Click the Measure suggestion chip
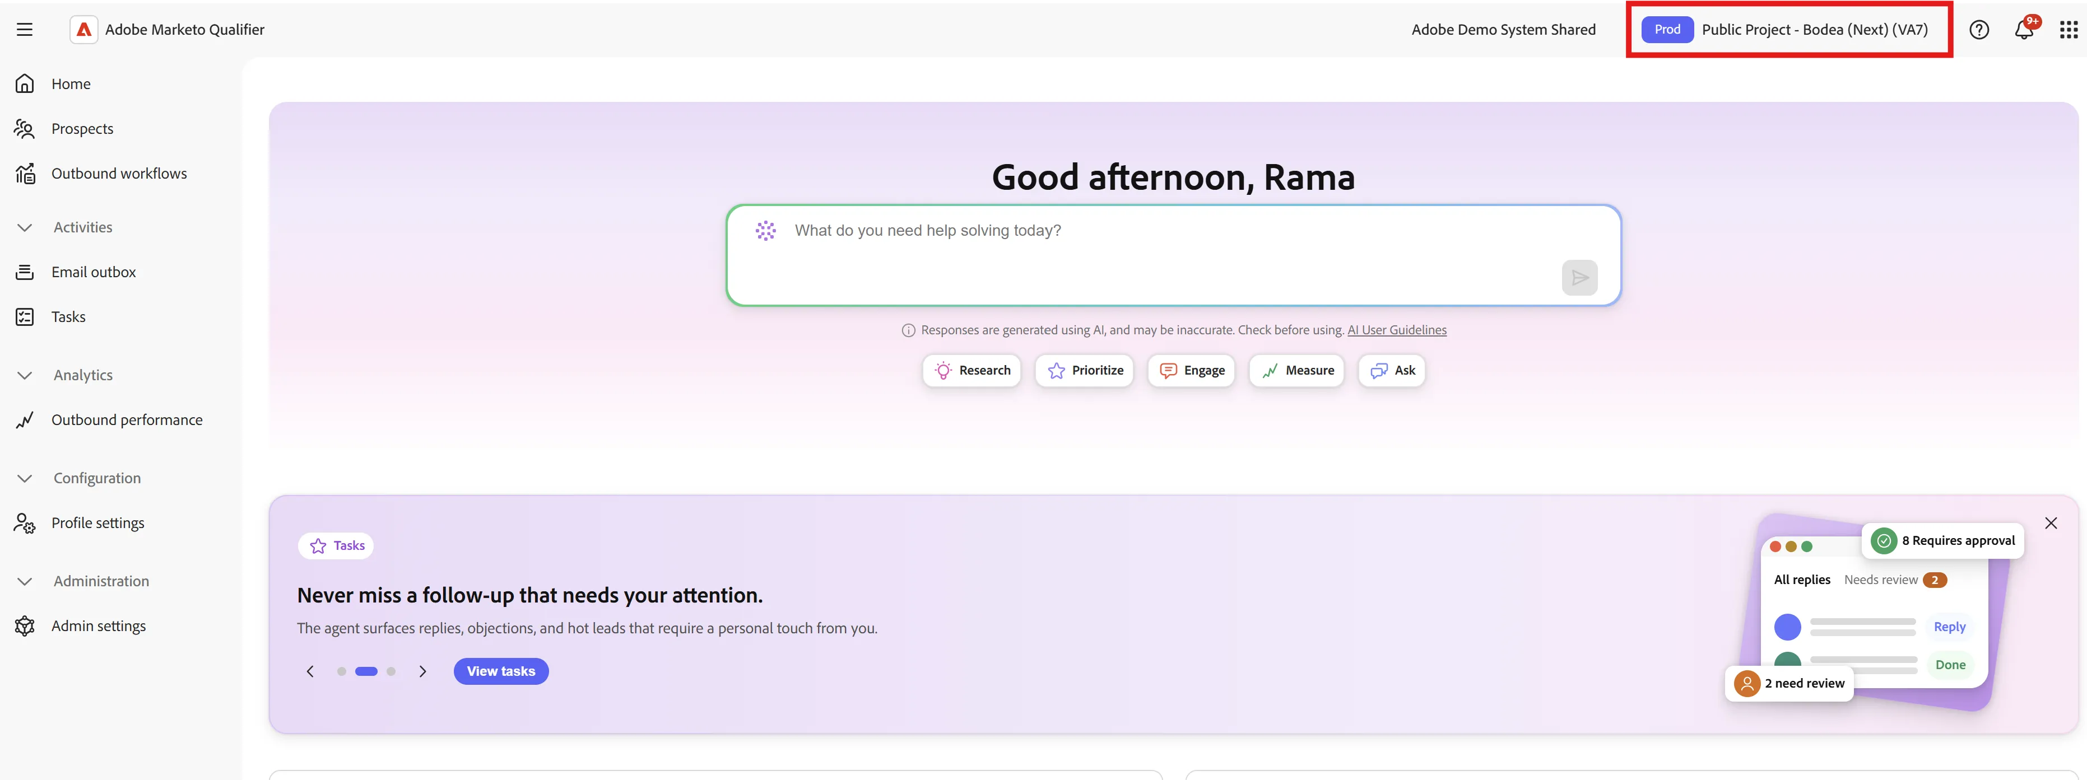Image resolution: width=2087 pixels, height=780 pixels. [x=1296, y=370]
